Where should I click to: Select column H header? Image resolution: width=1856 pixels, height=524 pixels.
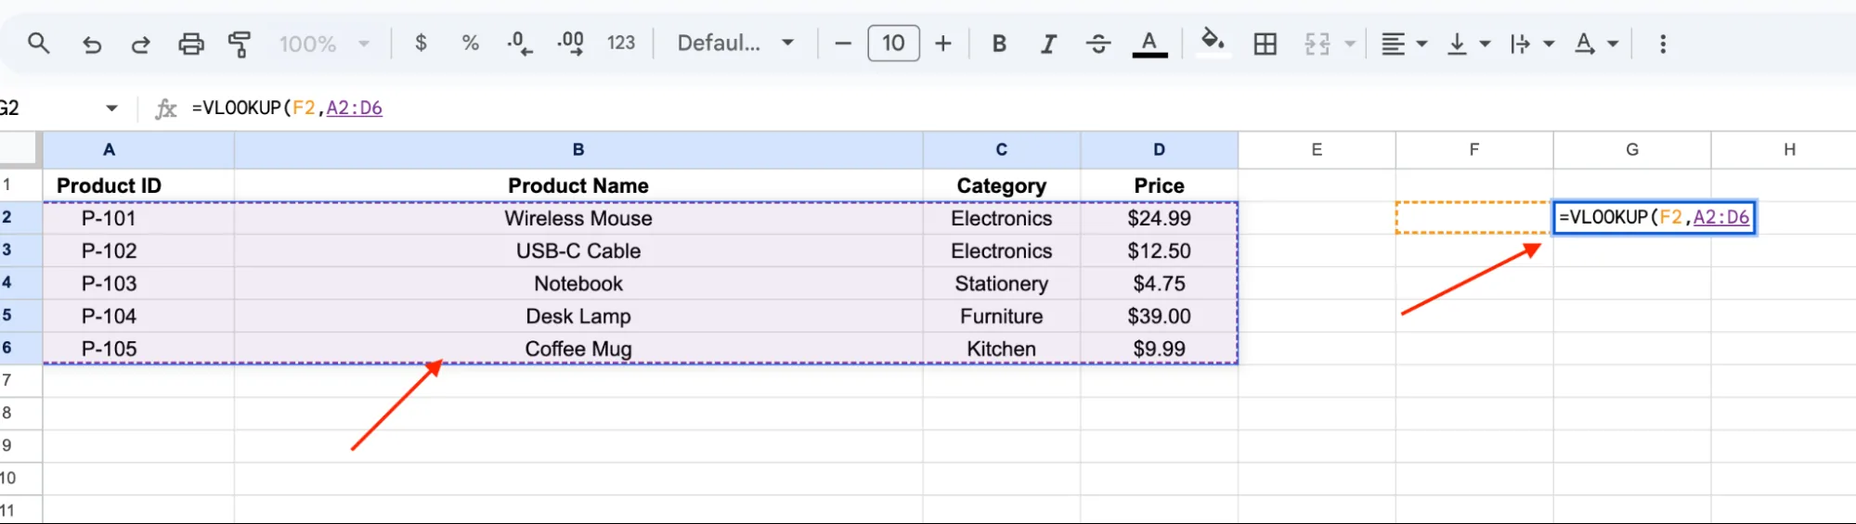pyautogui.click(x=1784, y=149)
